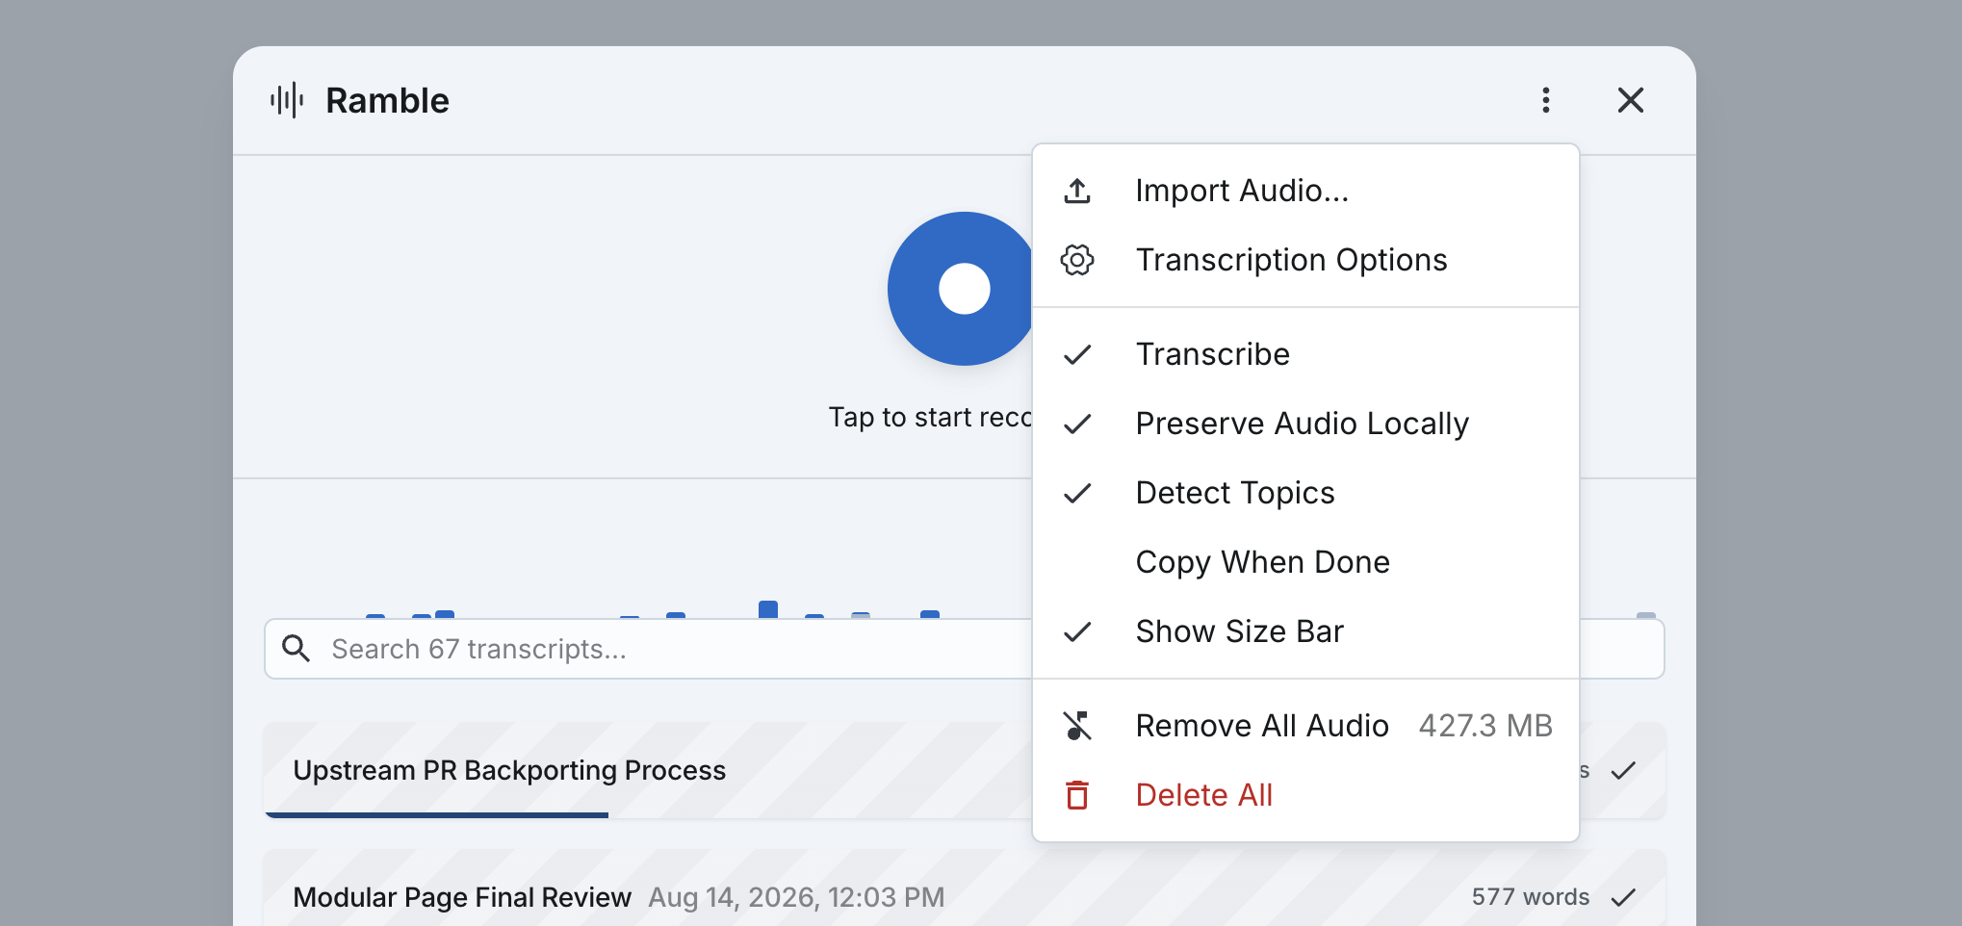Open the three-dot more options menu

click(x=1545, y=100)
